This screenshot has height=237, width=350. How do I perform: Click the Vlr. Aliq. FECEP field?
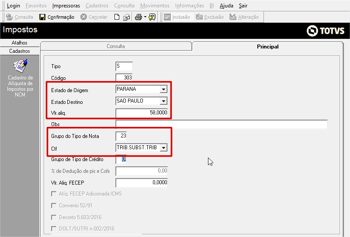click(x=142, y=182)
